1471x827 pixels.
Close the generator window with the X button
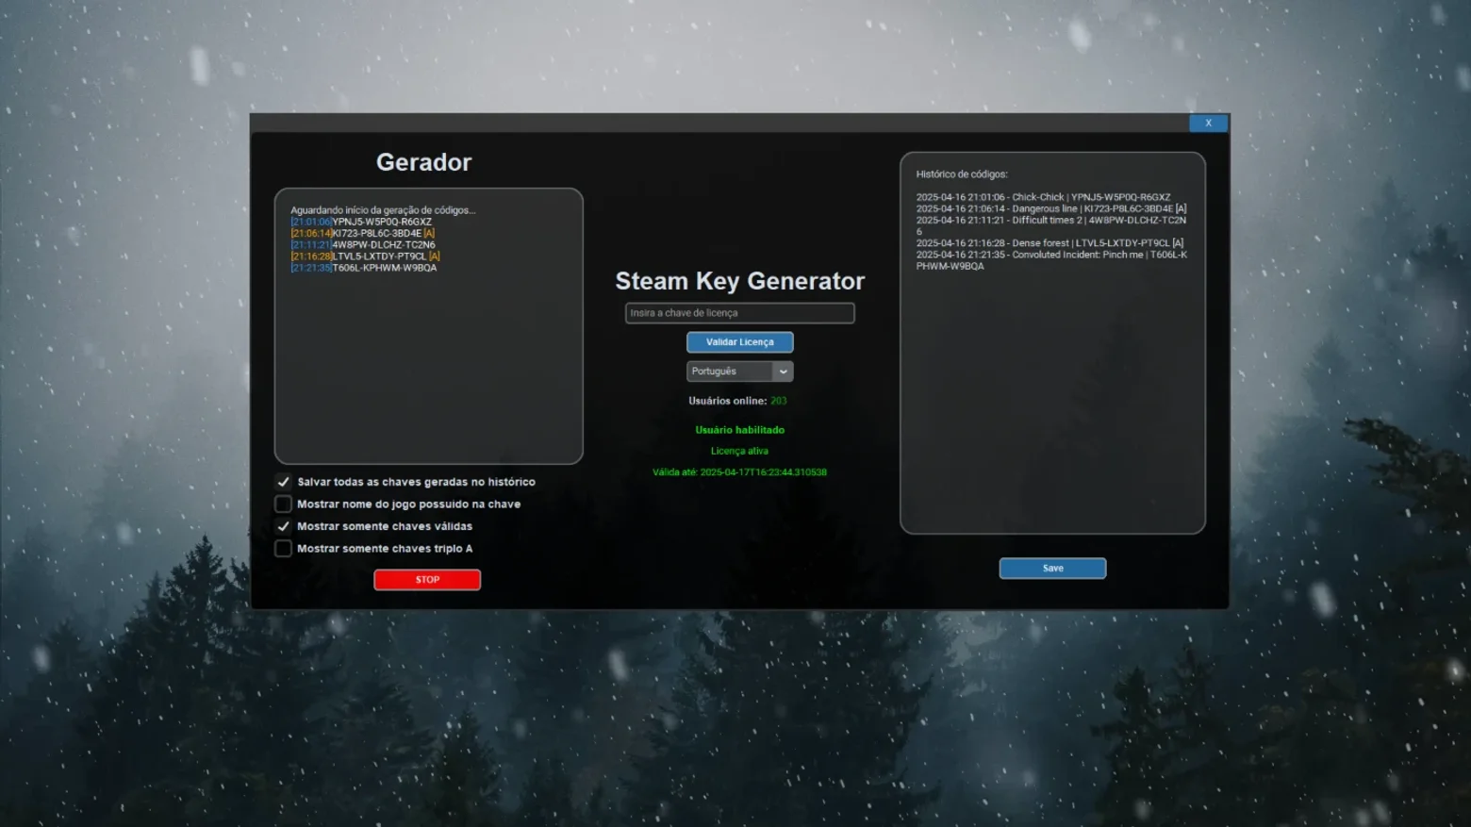(x=1208, y=124)
